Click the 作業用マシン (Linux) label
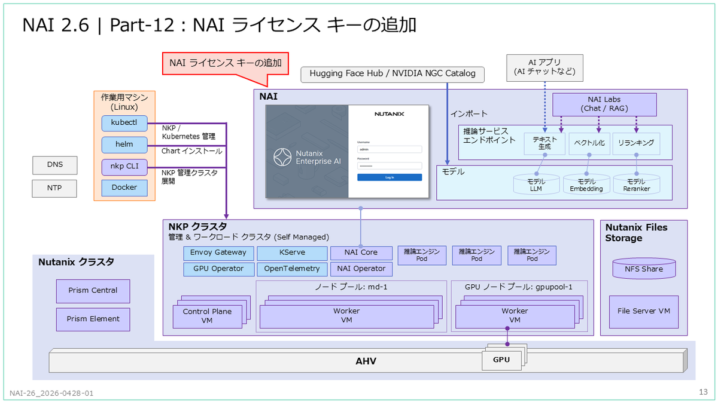The width and height of the screenshot is (718, 403). [124, 101]
